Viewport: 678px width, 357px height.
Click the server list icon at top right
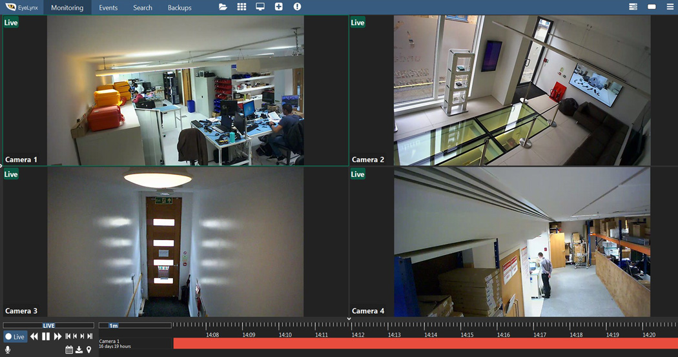click(633, 7)
